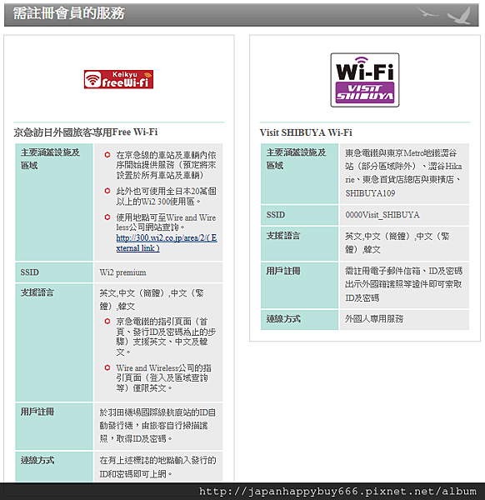Select the Visit SHIBUYA Wi-Fi title
The height and width of the screenshot is (500, 485).
click(x=306, y=132)
